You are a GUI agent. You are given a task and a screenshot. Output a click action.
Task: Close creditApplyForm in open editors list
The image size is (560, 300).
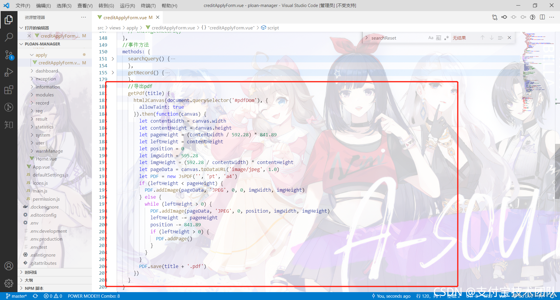click(29, 36)
